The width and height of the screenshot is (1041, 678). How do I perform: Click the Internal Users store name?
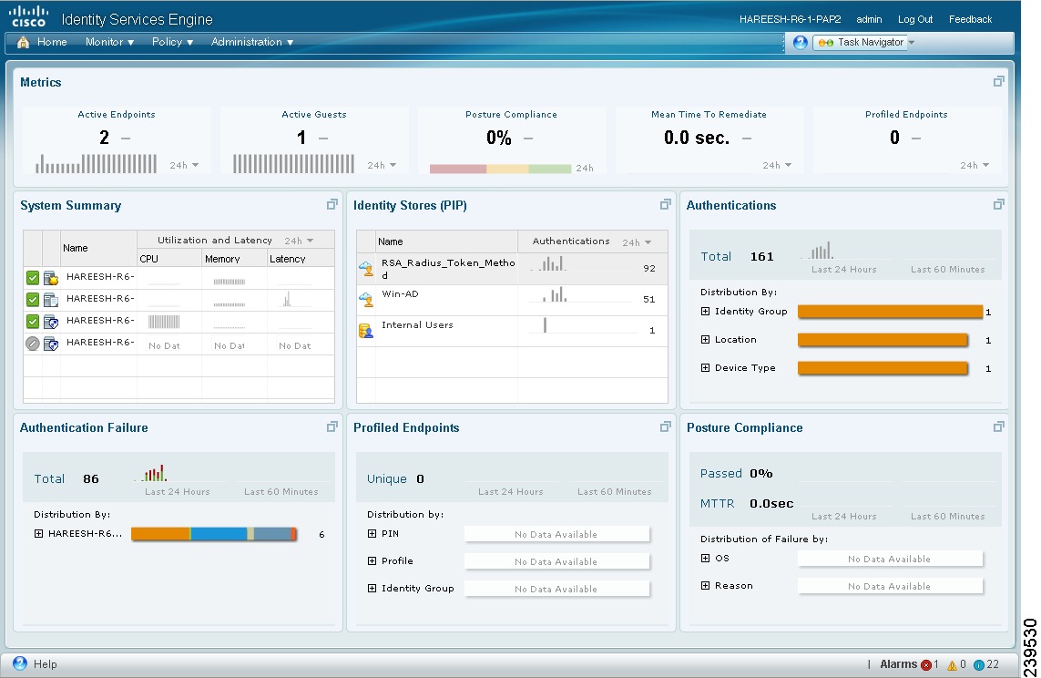[417, 324]
